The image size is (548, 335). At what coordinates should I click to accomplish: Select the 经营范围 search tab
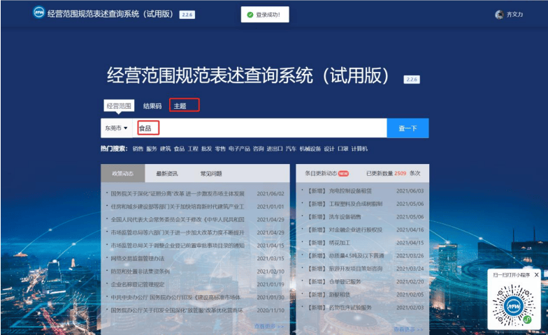point(118,106)
